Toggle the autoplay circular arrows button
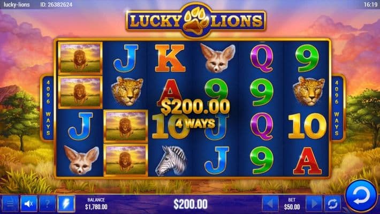Viewport: 380px width, 214px height. 332,204
